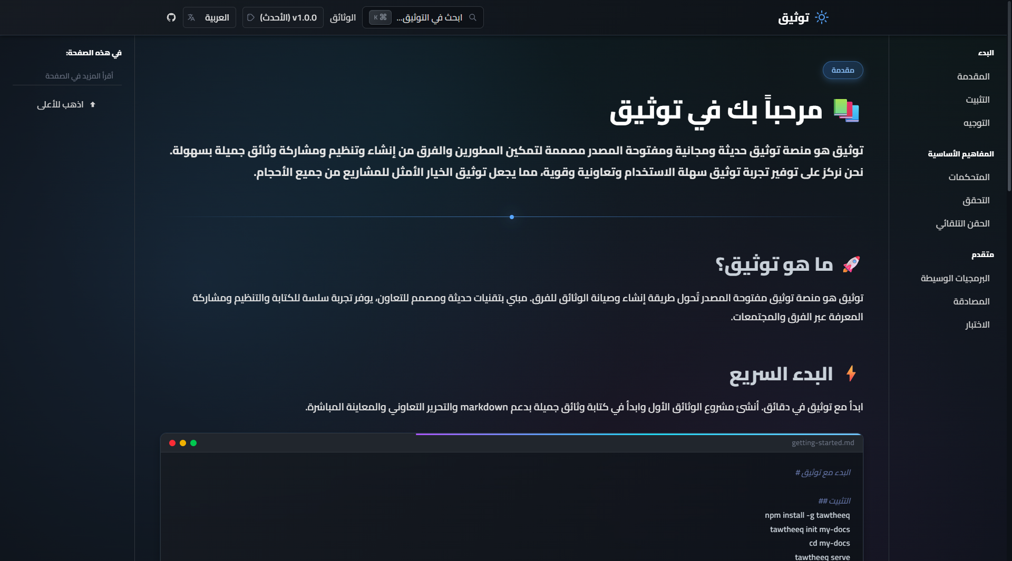The height and width of the screenshot is (561, 1012).
Task: Toggle theme with the sun icon
Action: (x=822, y=17)
